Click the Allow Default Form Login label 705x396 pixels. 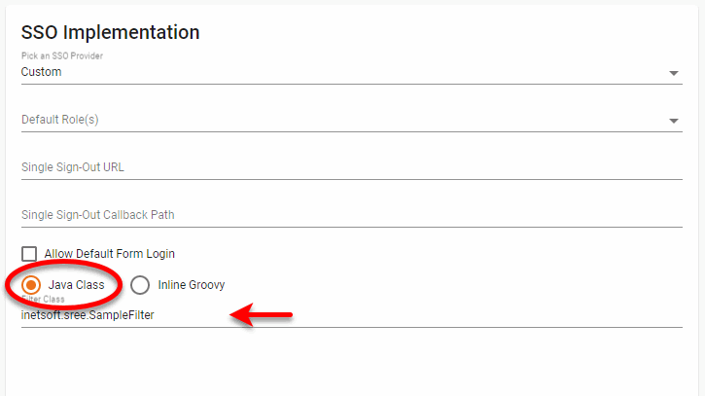109,254
